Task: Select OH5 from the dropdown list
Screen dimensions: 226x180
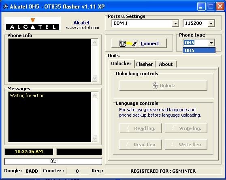Action: pos(199,50)
